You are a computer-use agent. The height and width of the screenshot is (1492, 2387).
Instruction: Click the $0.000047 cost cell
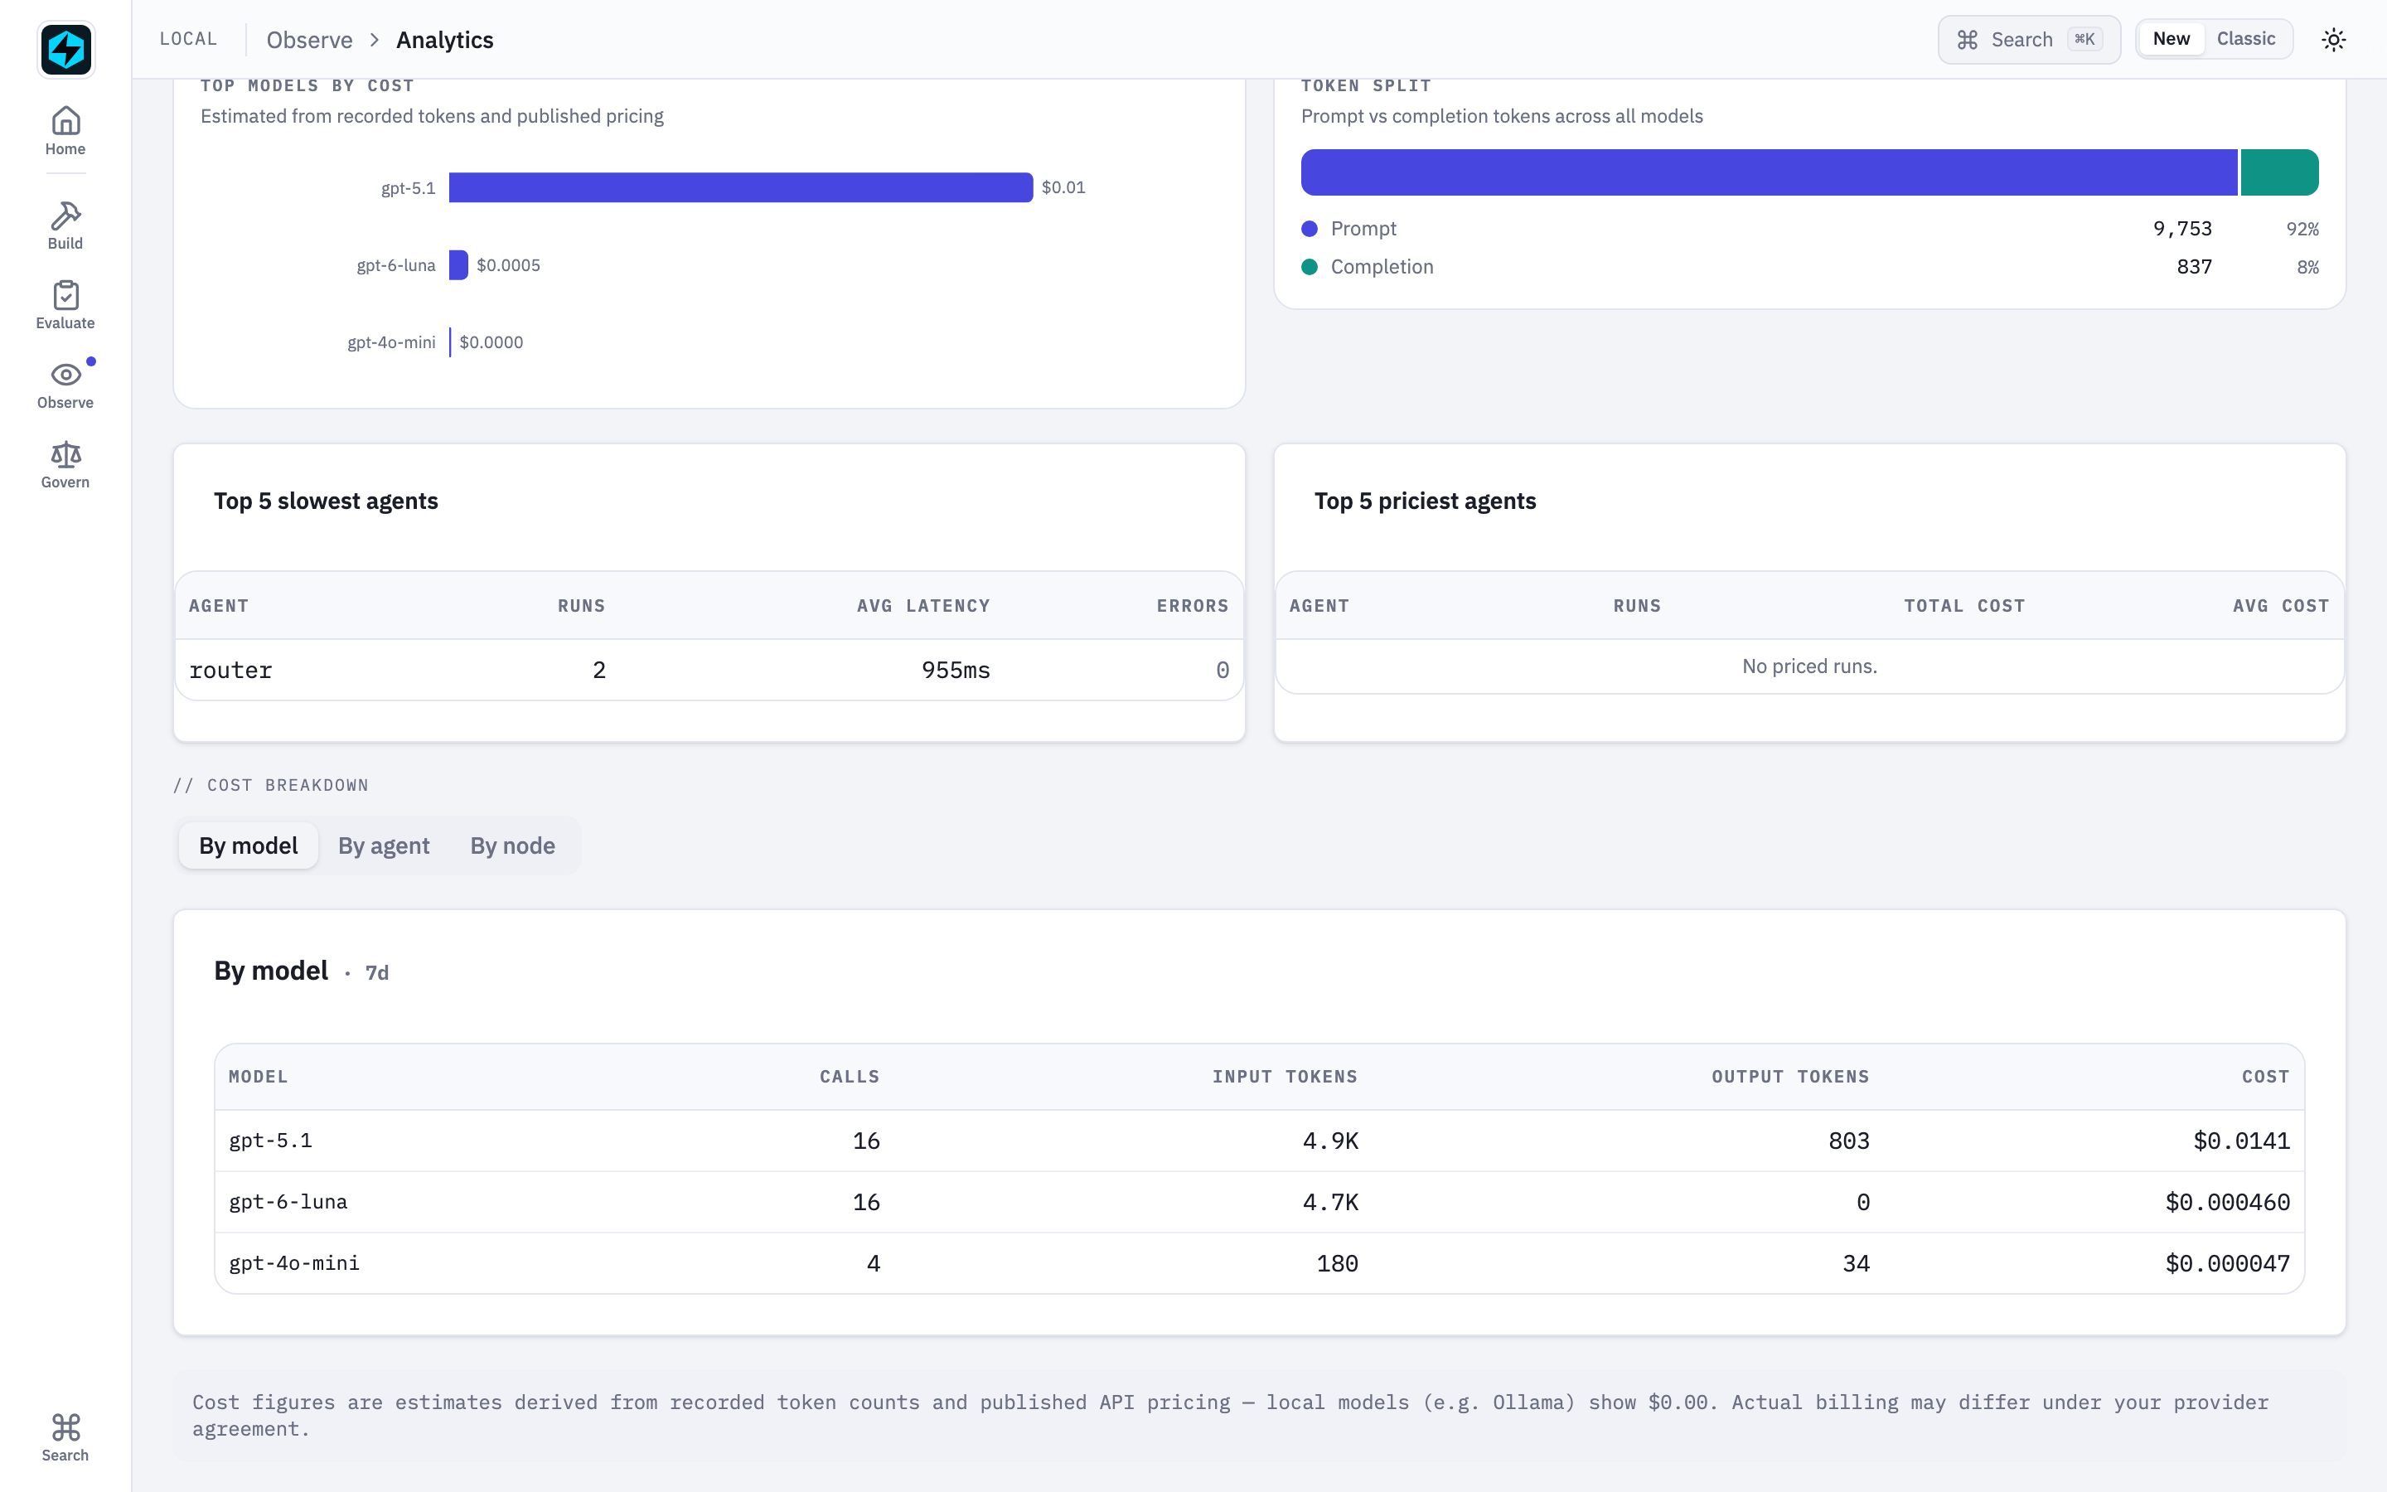click(x=2226, y=1263)
